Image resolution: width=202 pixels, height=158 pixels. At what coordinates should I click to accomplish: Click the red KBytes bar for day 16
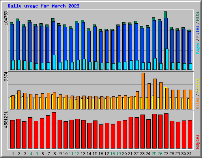click(101, 136)
